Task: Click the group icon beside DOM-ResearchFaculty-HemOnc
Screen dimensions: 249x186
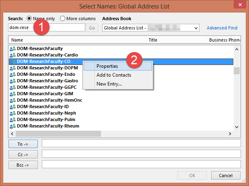Action: coord(12,100)
